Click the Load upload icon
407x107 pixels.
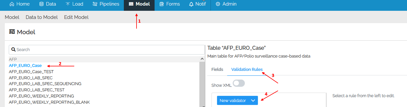[x=68, y=4]
